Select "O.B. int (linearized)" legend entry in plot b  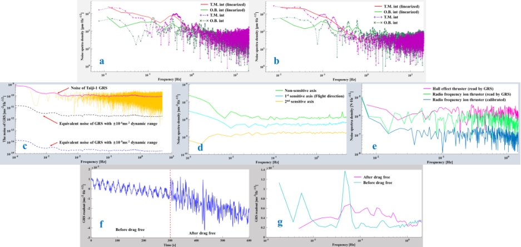click(x=398, y=11)
